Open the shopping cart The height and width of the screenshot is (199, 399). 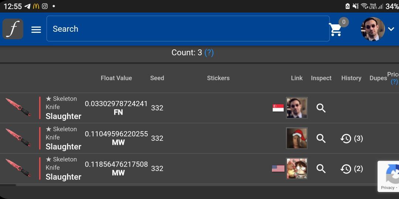pos(336,29)
